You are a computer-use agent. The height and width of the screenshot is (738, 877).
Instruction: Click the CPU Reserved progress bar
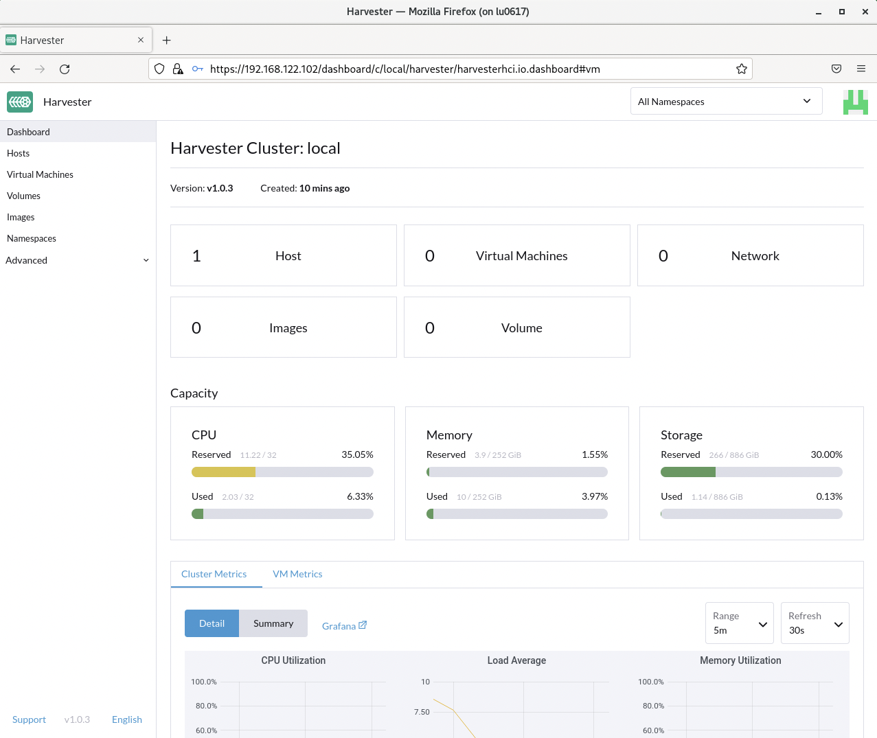coord(282,472)
